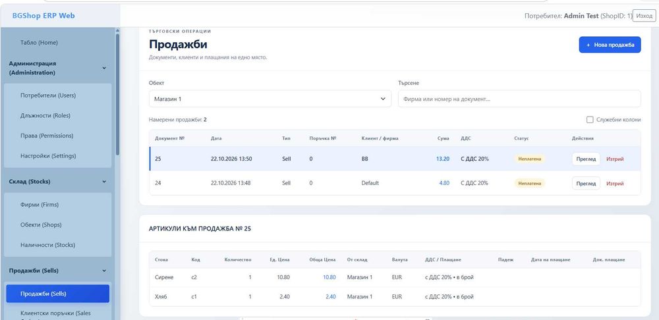Open Обекти (Shops) menu item
Image resolution: width=659 pixels, height=320 pixels.
pos(41,225)
